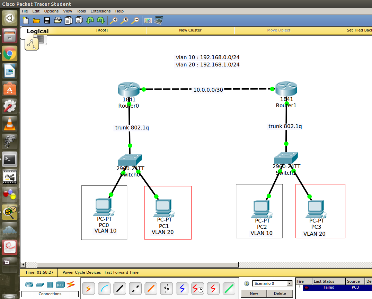Image resolution: width=372 pixels, height=299 pixels.
Task: Pick the Copper Straight-Through solid black cable
Action: [x=120, y=289]
